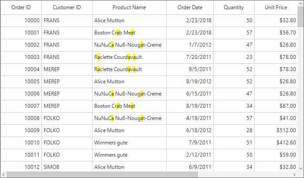Click quantity 28 cell
The image size is (304, 178).
click(234, 130)
